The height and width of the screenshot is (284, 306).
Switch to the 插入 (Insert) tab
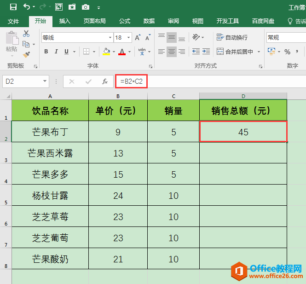pos(65,21)
